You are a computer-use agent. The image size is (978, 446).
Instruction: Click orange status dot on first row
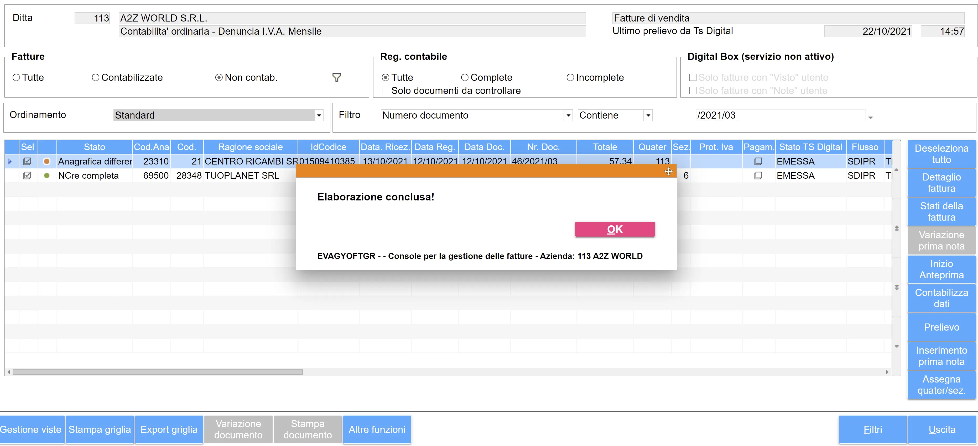coord(47,161)
